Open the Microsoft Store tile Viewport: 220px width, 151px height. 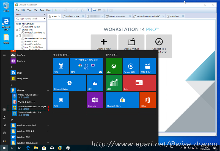coord(122,100)
